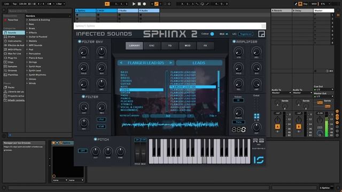Click the Sphinx window resize icon
This screenshot has height=192, width=342.
click(261, 34)
